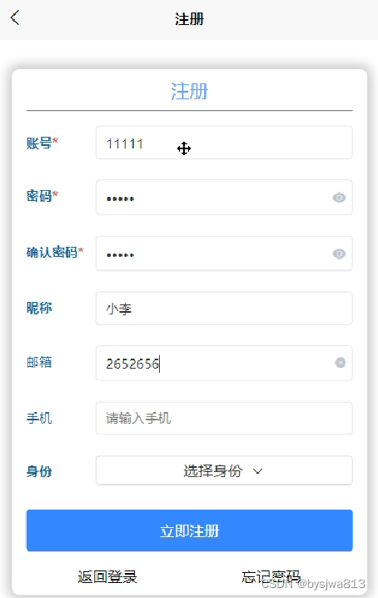Click the 账号 required label
The image size is (378, 598).
click(42, 143)
